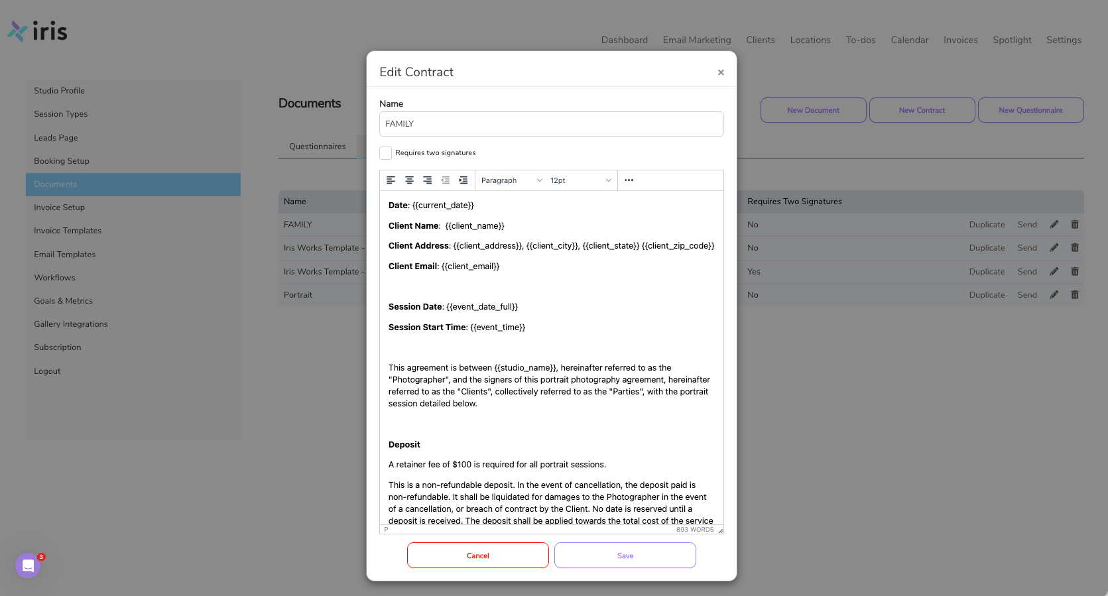Switch to the Questionnaires tab

[317, 147]
